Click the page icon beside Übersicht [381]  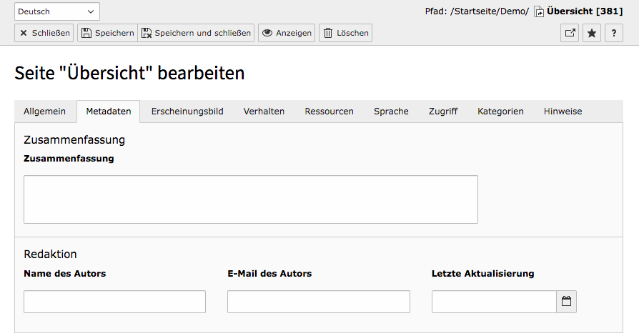point(539,12)
